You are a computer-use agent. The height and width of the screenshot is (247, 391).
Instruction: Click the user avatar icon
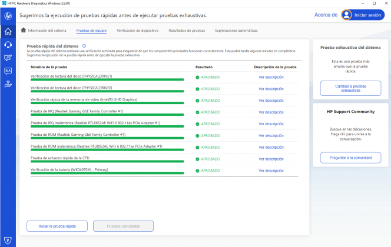pos(347,15)
